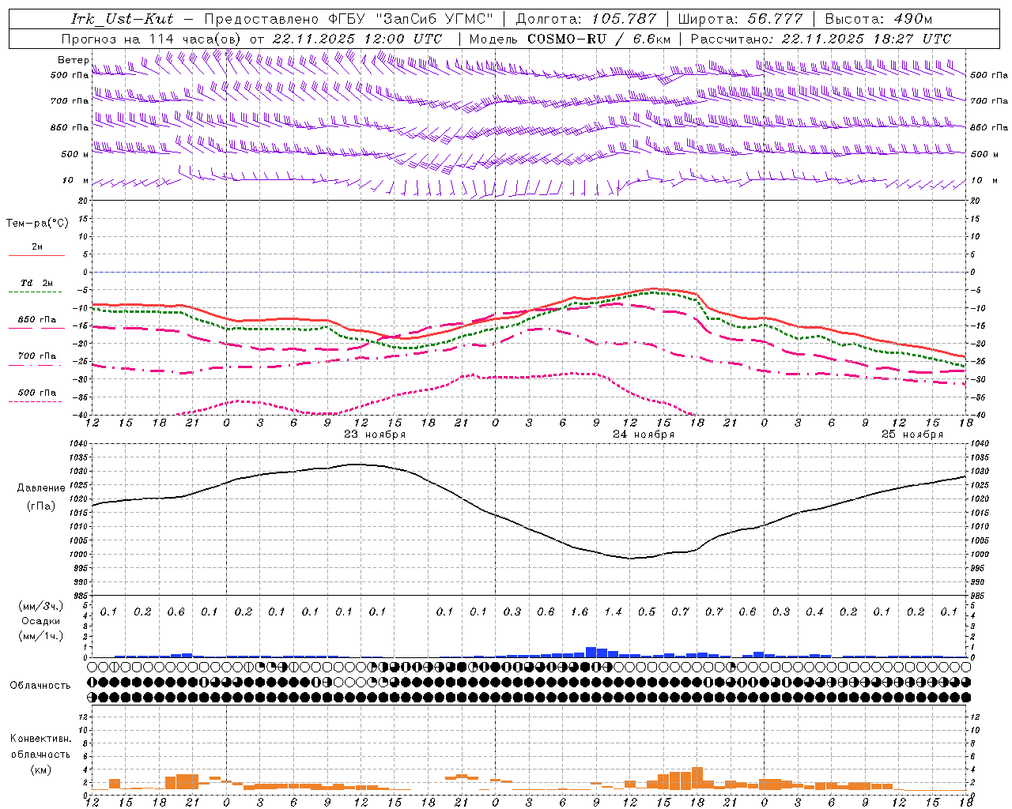Select the temperature title "Тем-ра(°C)"

click(x=37, y=224)
